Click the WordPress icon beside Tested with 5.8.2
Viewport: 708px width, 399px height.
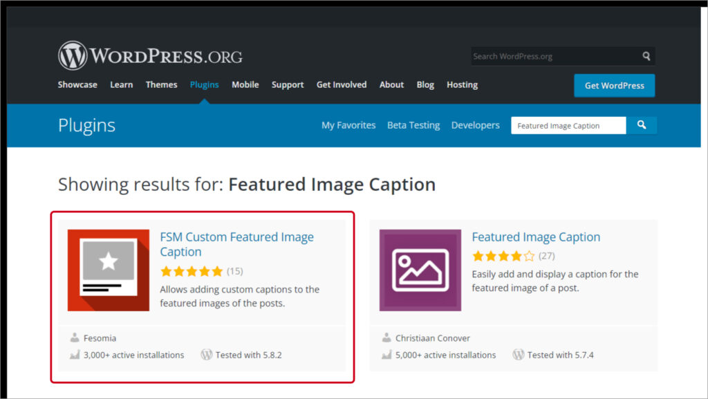click(207, 354)
